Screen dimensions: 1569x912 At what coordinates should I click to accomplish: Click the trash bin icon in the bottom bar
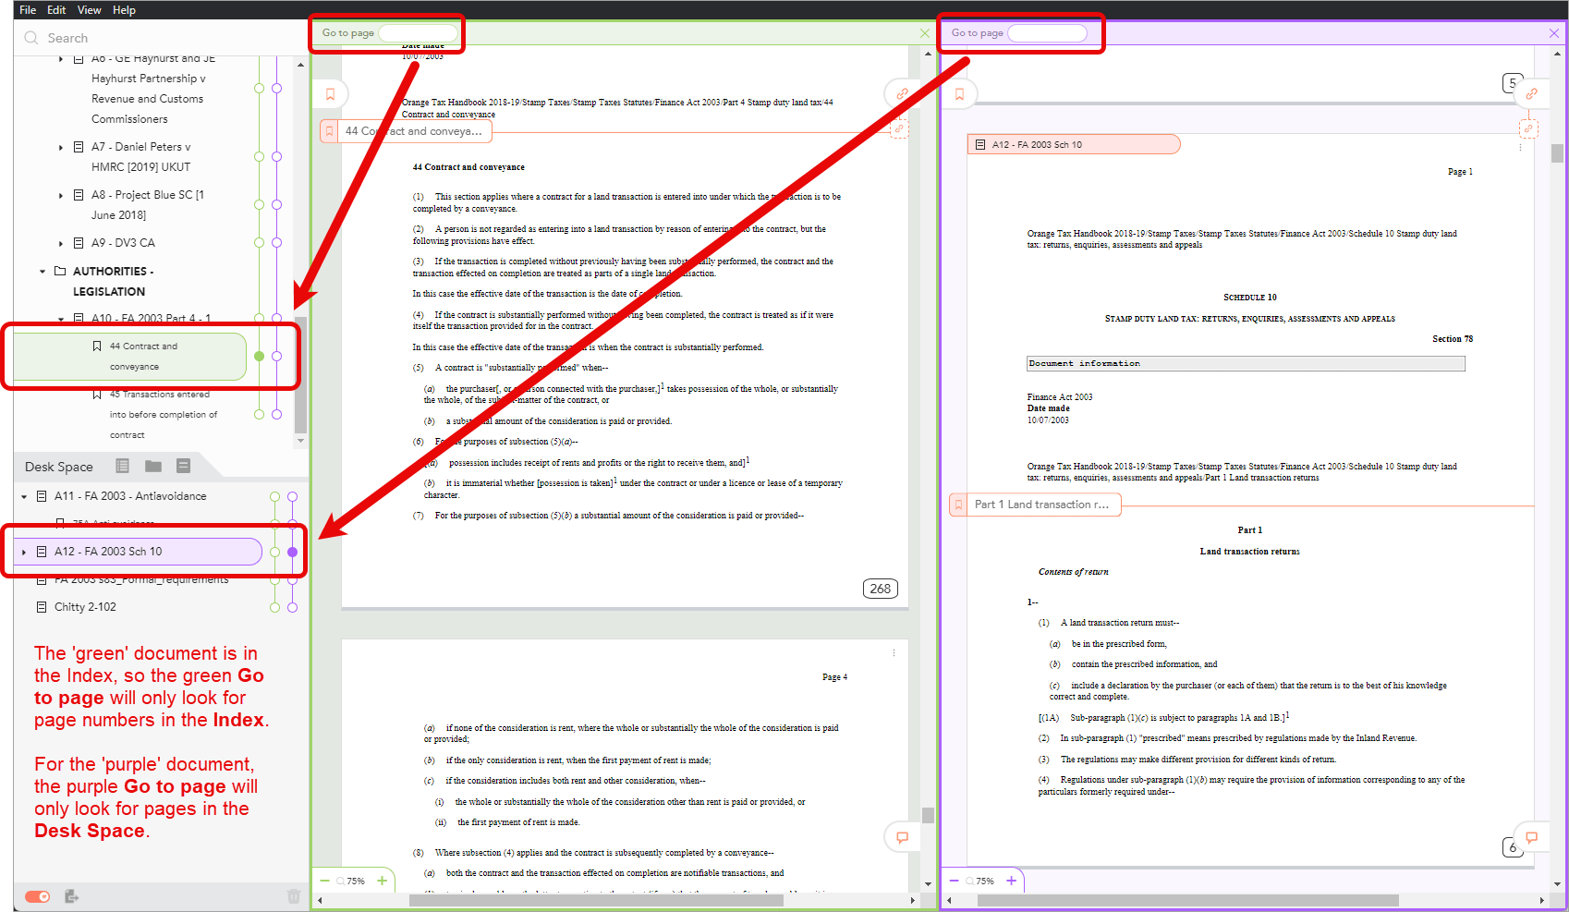pos(294,896)
